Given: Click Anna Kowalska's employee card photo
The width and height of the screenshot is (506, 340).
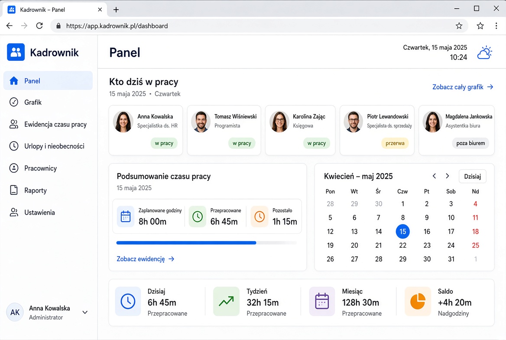Looking at the screenshot, I should click(123, 122).
